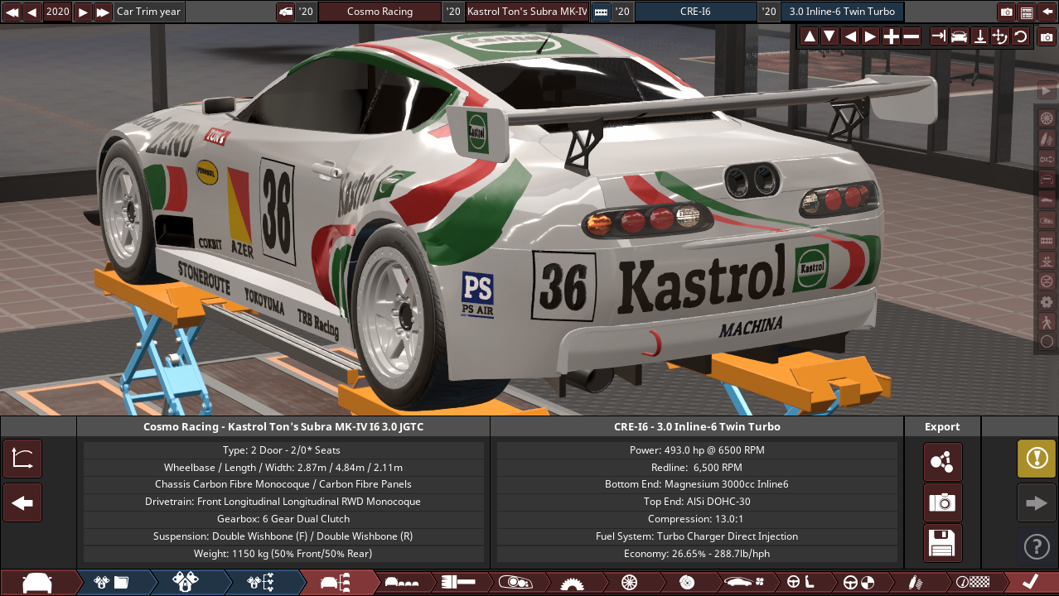Rotate the camera left
This screenshot has height=596, width=1059.
click(x=850, y=36)
